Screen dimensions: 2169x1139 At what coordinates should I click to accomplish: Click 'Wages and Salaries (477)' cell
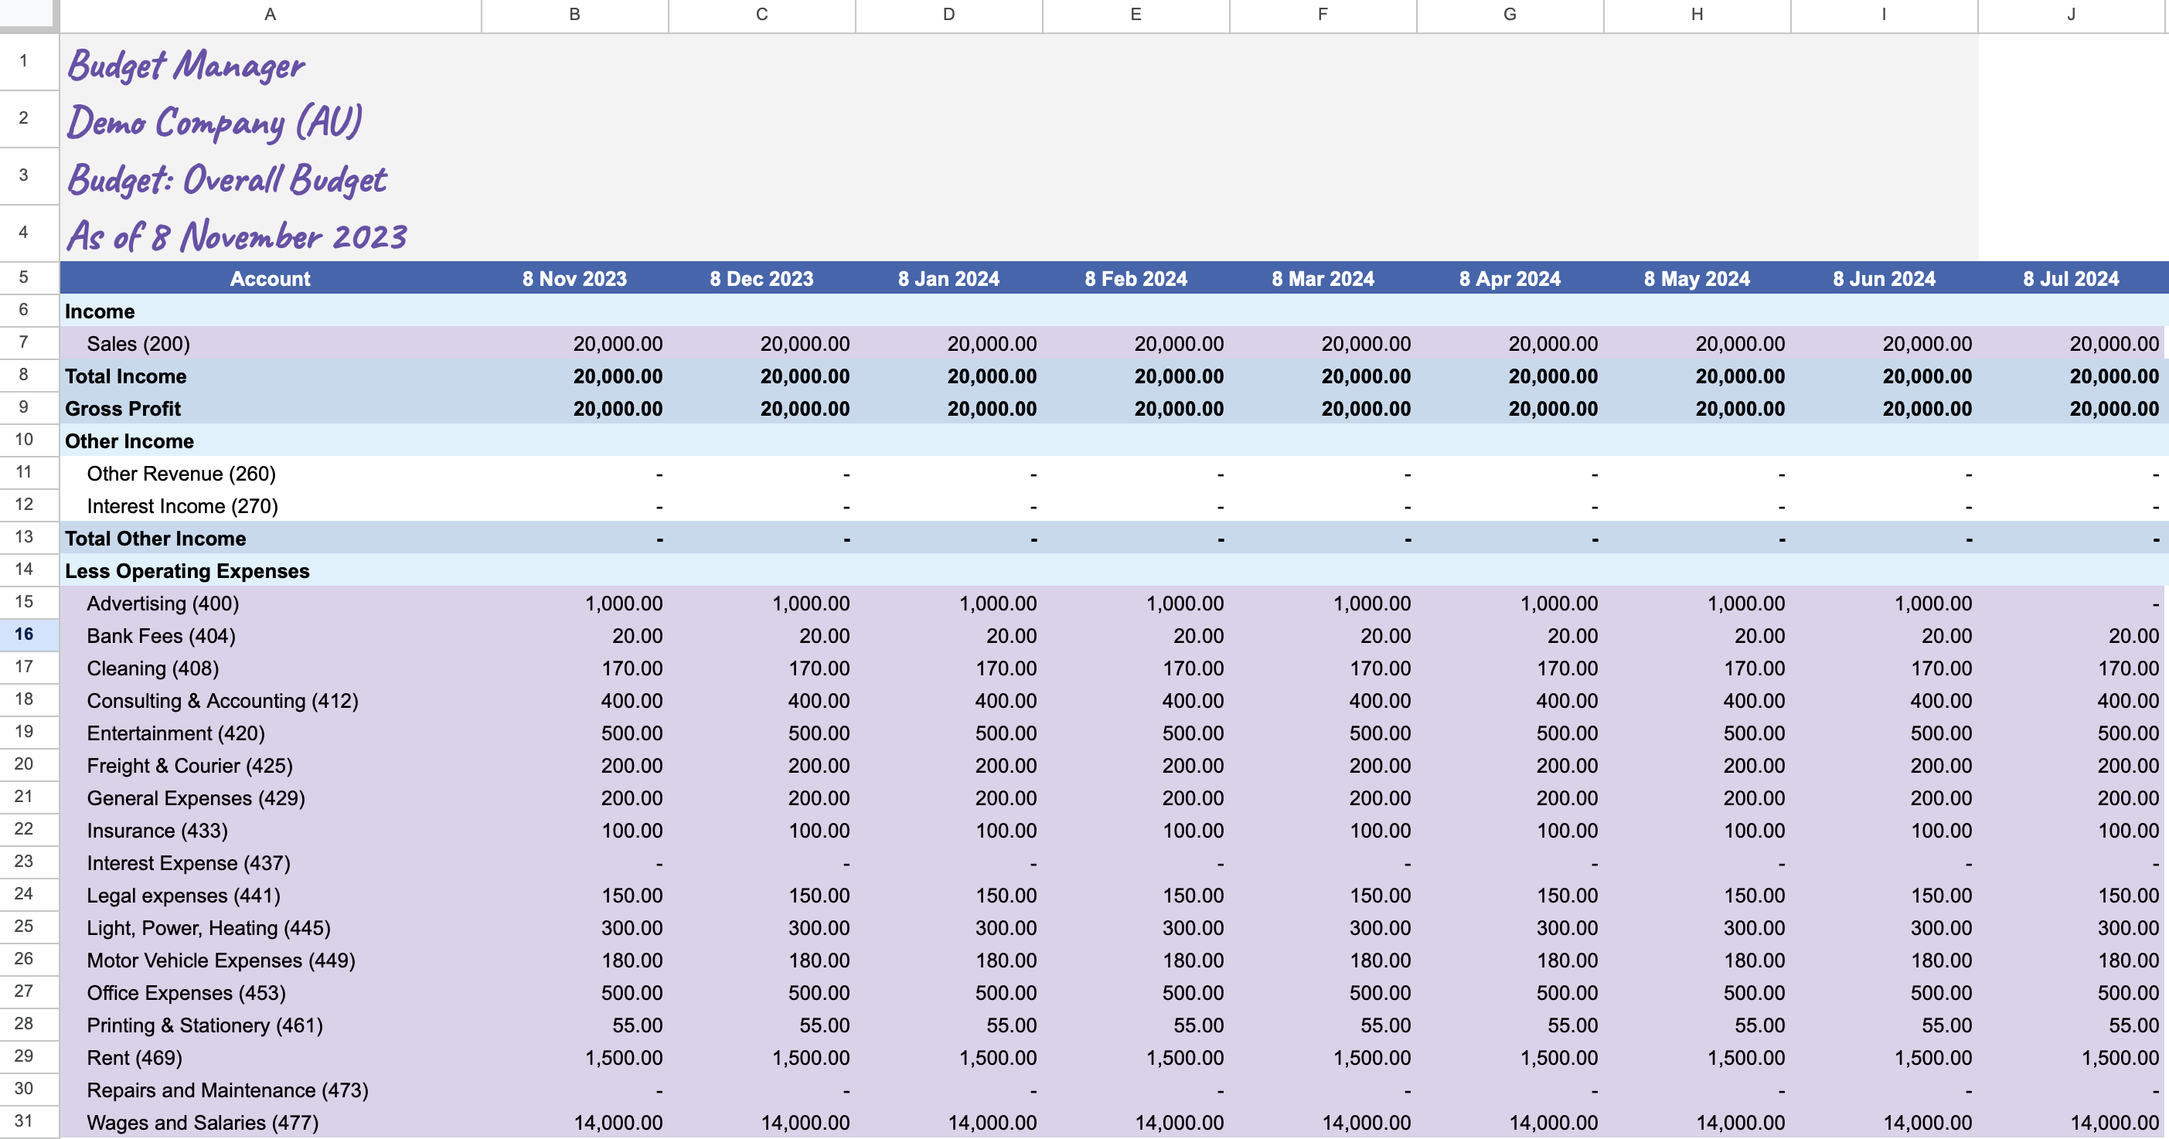click(271, 1122)
